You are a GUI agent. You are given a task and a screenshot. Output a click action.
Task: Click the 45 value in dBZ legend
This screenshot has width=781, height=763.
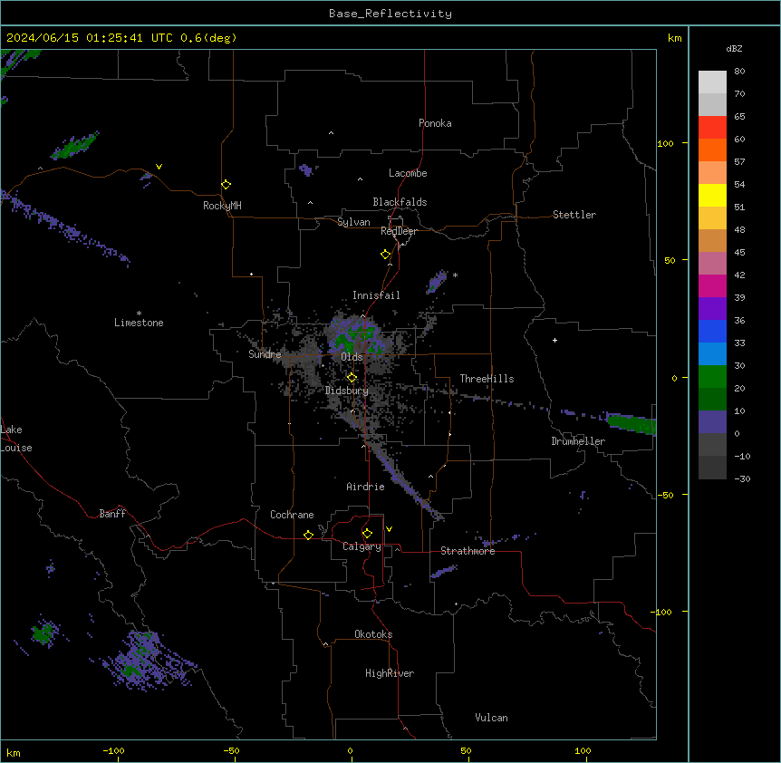point(739,253)
